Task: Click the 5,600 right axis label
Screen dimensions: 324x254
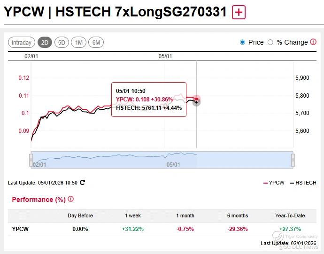Action: click(302, 131)
